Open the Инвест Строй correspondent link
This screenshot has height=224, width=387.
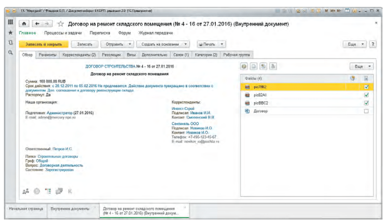tap(183, 109)
